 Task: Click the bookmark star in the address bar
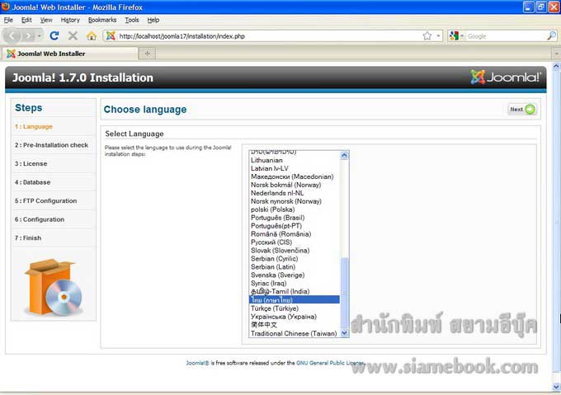[427, 35]
